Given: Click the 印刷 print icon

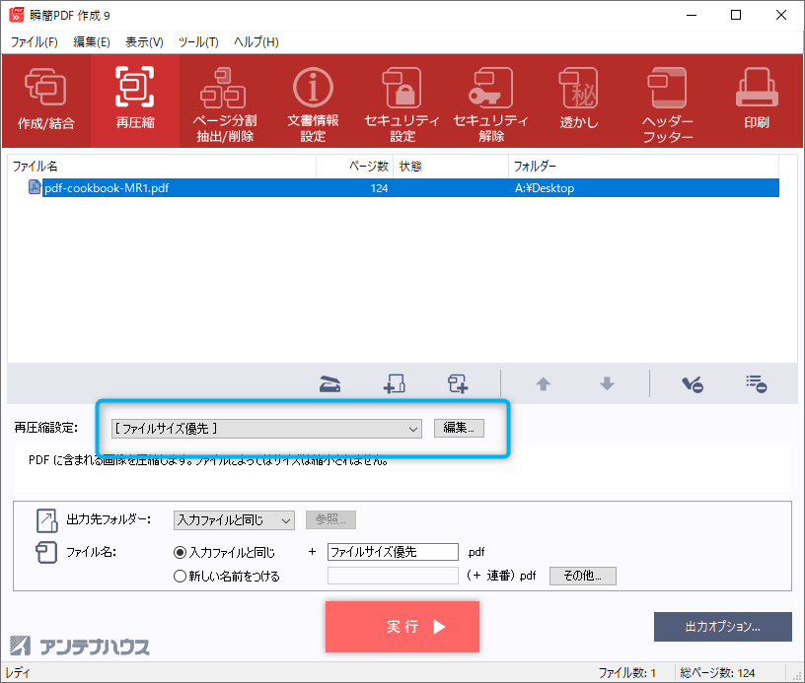Looking at the screenshot, I should [757, 100].
